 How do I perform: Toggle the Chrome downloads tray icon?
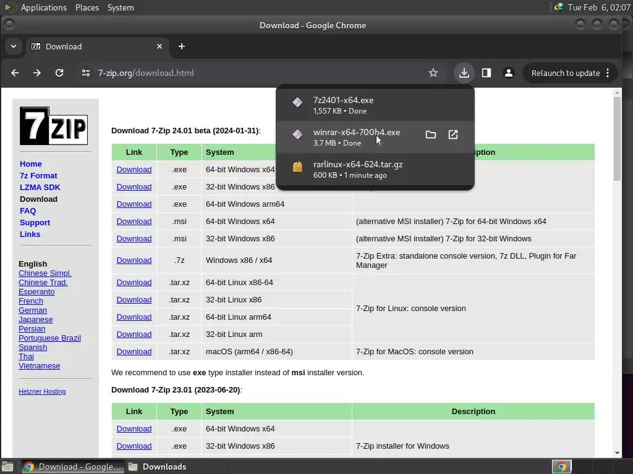(x=464, y=73)
